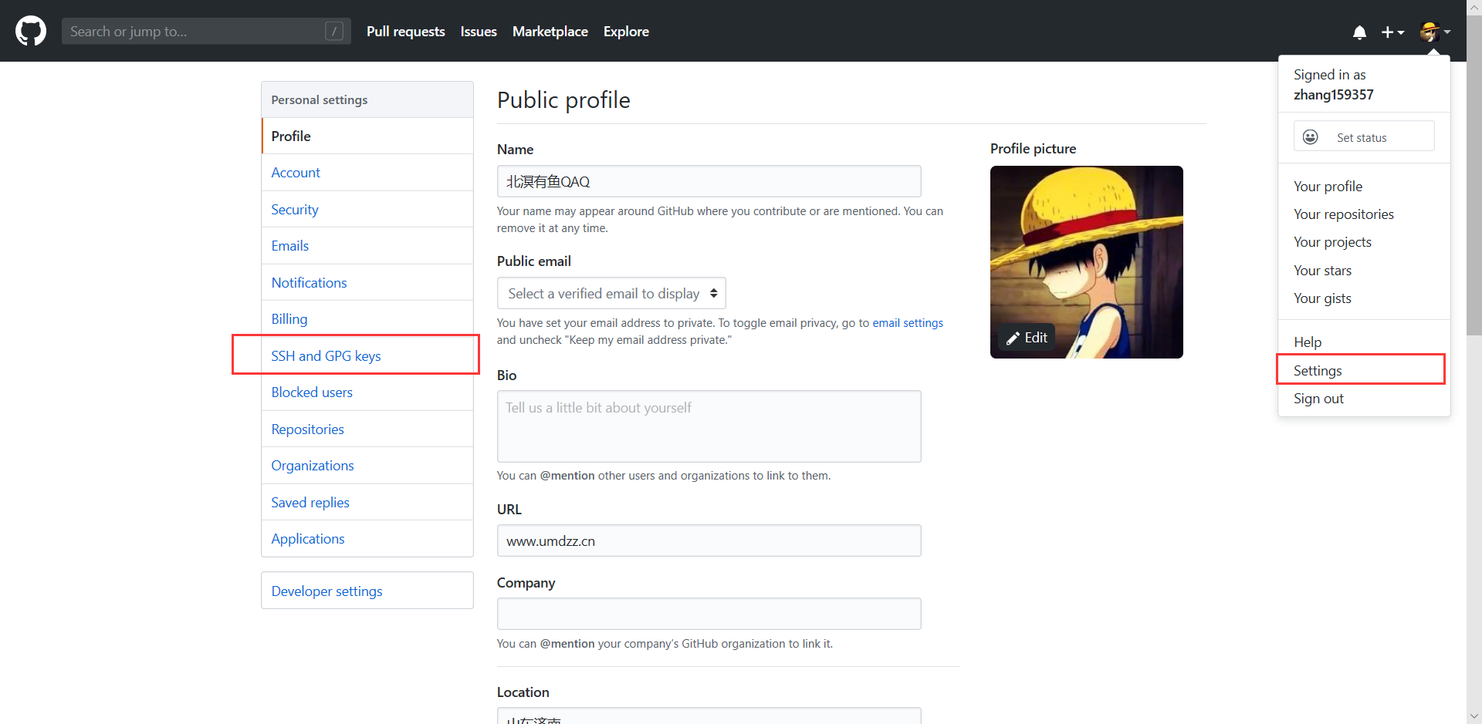Click the smiley face status icon
Viewport: 1482px width, 724px height.
pyautogui.click(x=1310, y=137)
